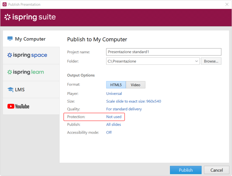
Task: Close the Publish Presentation dialog
Action: (227, 4)
